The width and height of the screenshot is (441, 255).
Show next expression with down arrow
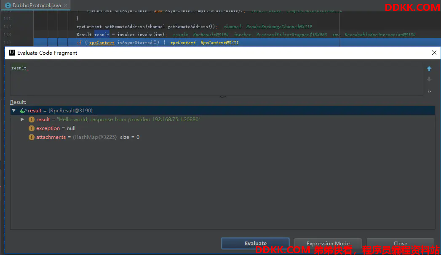(x=429, y=79)
